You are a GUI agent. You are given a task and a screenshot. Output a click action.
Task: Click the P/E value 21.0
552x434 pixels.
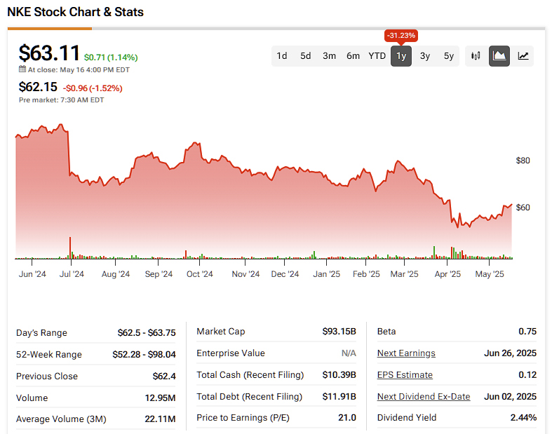click(x=347, y=417)
